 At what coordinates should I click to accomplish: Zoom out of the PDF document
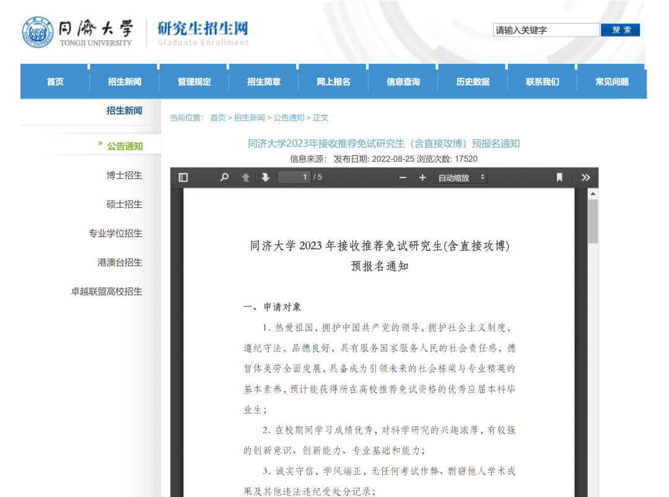click(403, 177)
